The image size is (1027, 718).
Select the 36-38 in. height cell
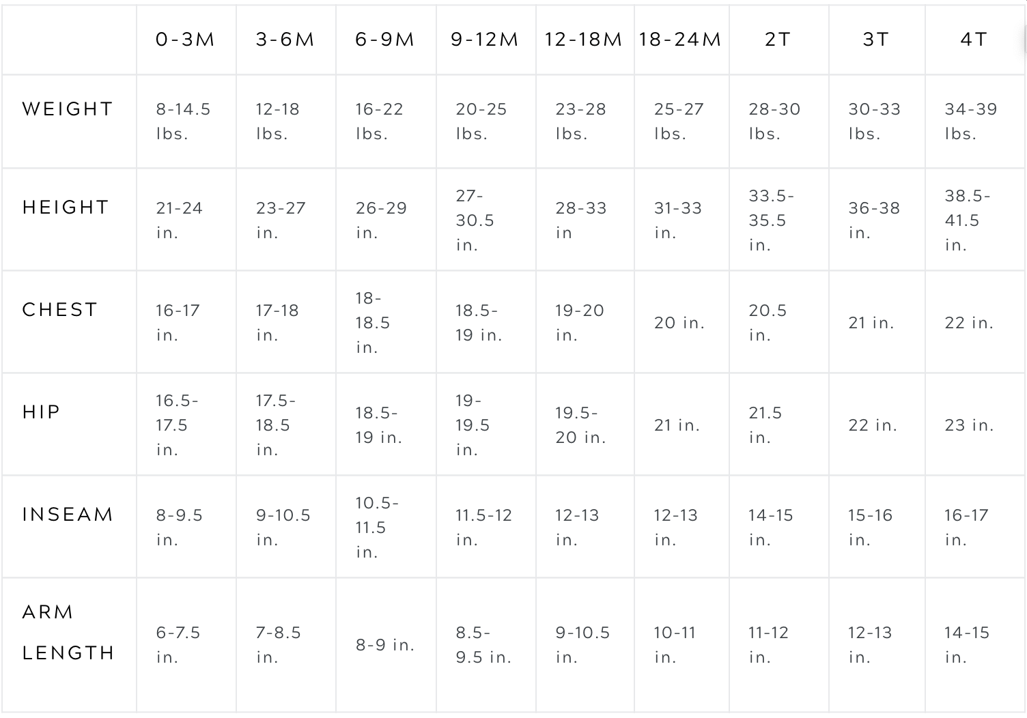tap(874, 220)
